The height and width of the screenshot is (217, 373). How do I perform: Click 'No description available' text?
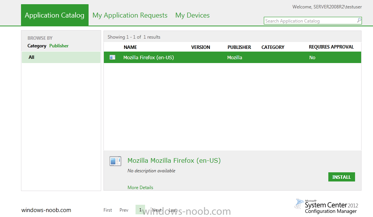151,171
